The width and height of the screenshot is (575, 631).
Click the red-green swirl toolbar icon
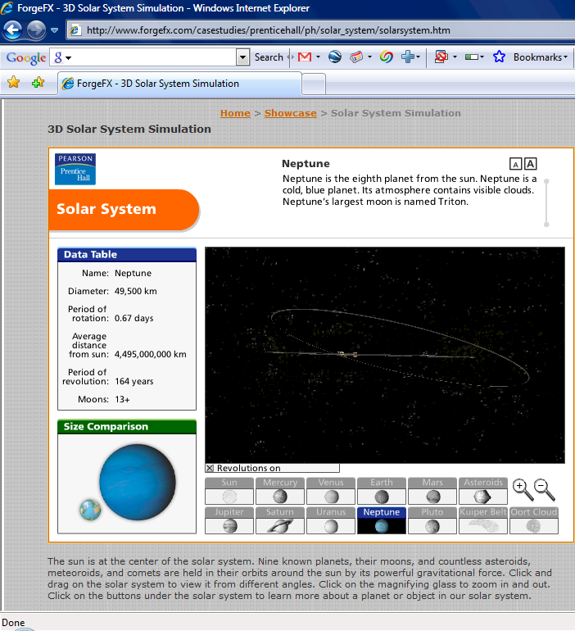[386, 57]
